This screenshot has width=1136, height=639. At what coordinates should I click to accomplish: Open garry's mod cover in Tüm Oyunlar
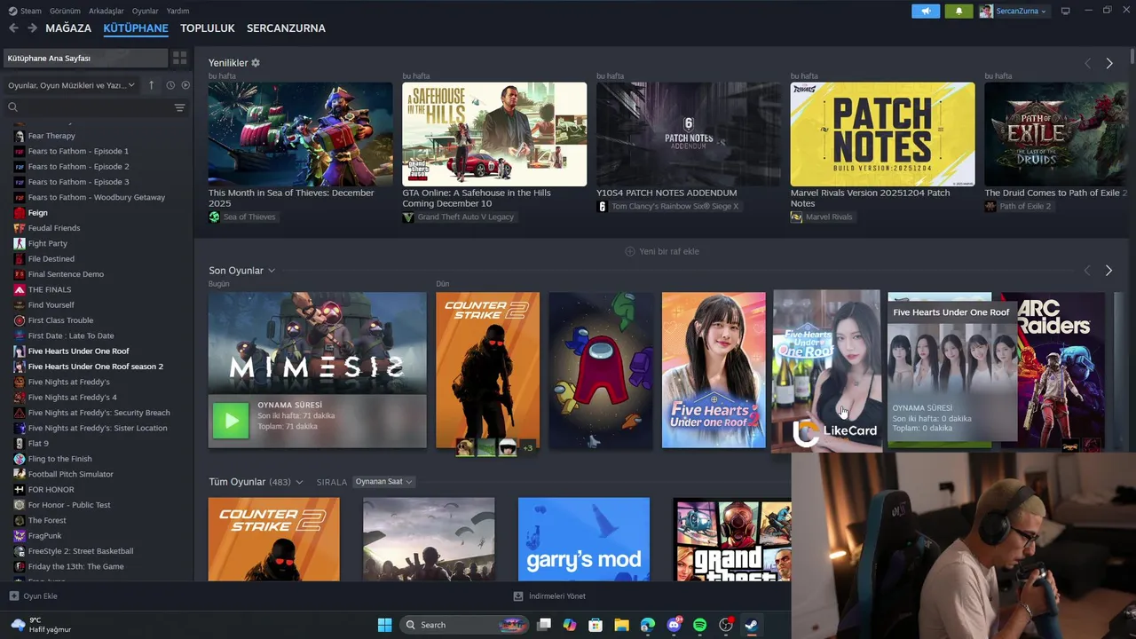point(584,540)
